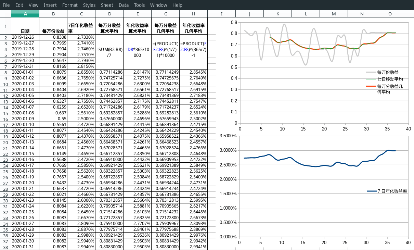Image resolution: width=414 pixels, height=250 pixels.
Task: Open the Insert menu
Action: click(50, 5)
